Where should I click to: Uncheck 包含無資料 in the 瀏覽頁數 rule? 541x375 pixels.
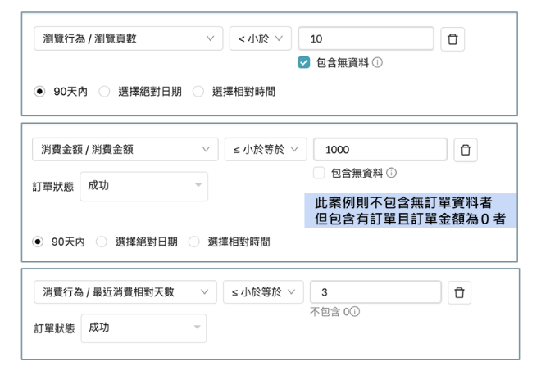(304, 62)
